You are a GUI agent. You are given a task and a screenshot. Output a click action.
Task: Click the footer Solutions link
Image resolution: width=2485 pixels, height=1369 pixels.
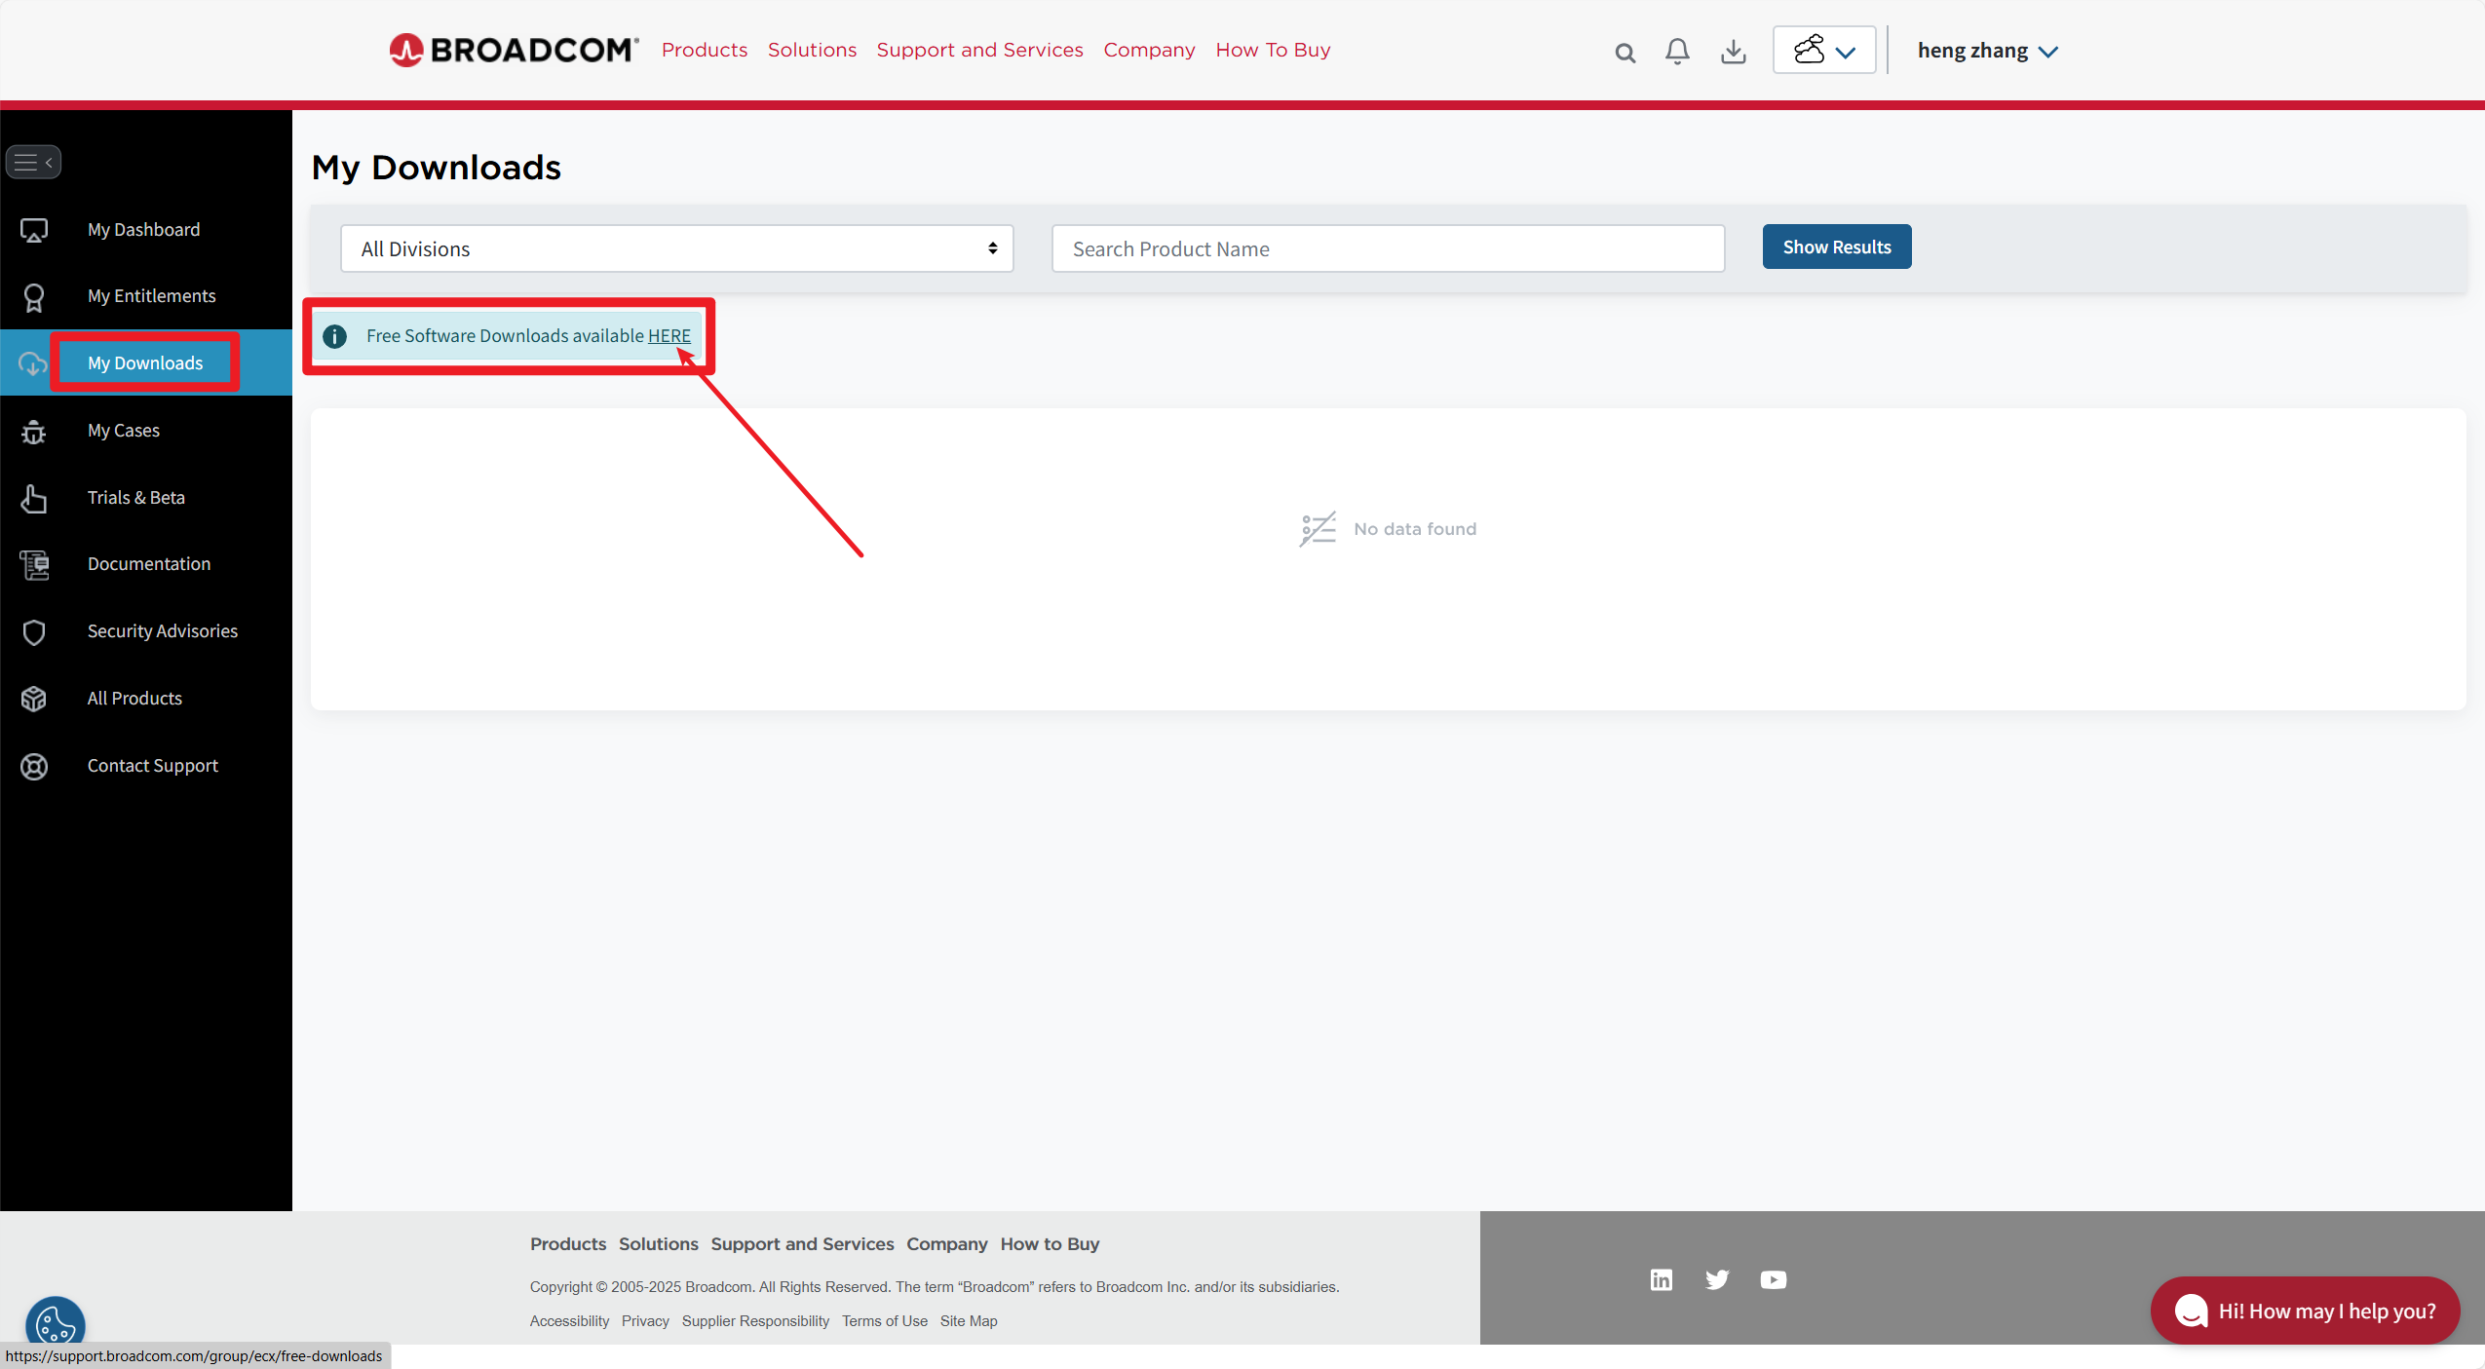659,1244
